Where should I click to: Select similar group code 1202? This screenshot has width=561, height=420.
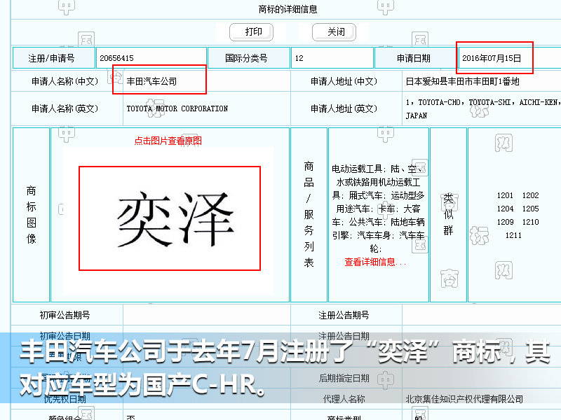tap(530, 195)
